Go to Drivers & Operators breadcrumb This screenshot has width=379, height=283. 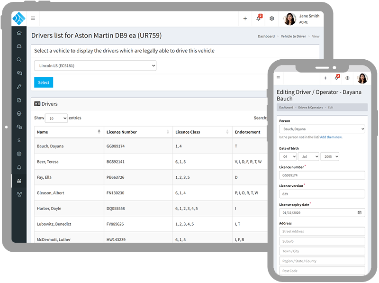point(310,108)
